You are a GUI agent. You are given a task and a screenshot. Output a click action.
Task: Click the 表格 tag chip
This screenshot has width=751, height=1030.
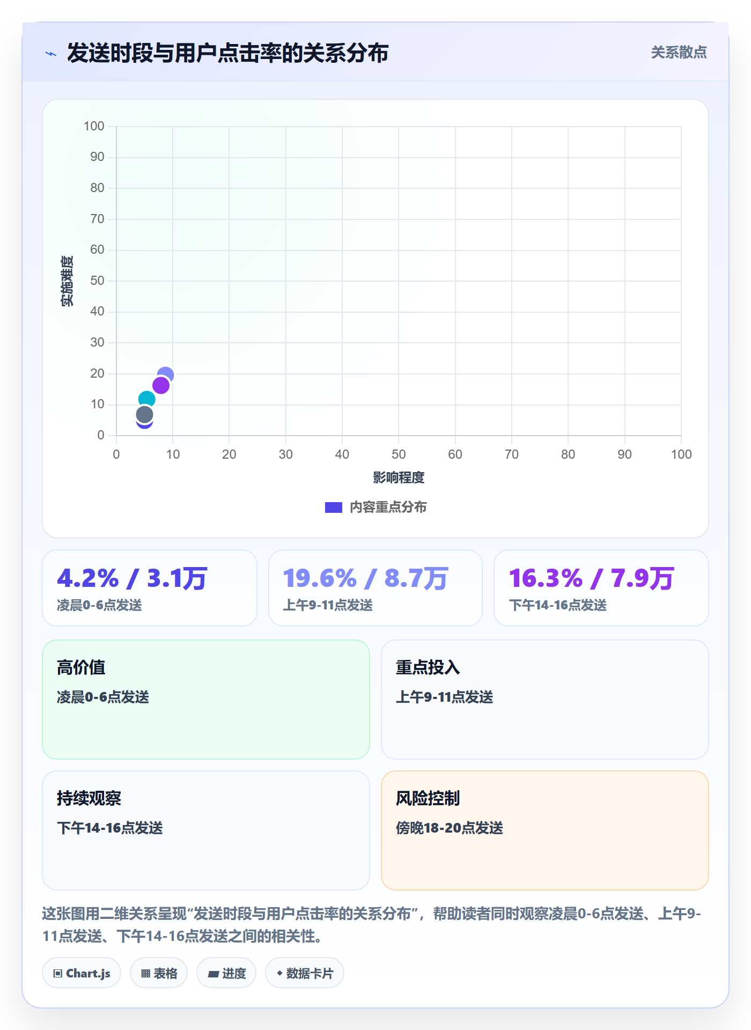pyautogui.click(x=159, y=973)
